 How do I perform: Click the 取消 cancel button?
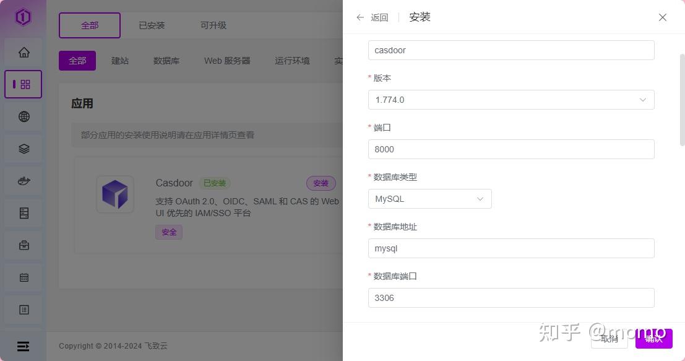608,339
